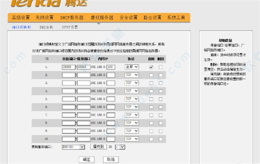Viewport: 260px width, 164px height.
Task: Open the TCP protocol dropdown in row 4
Action: (x=132, y=91)
